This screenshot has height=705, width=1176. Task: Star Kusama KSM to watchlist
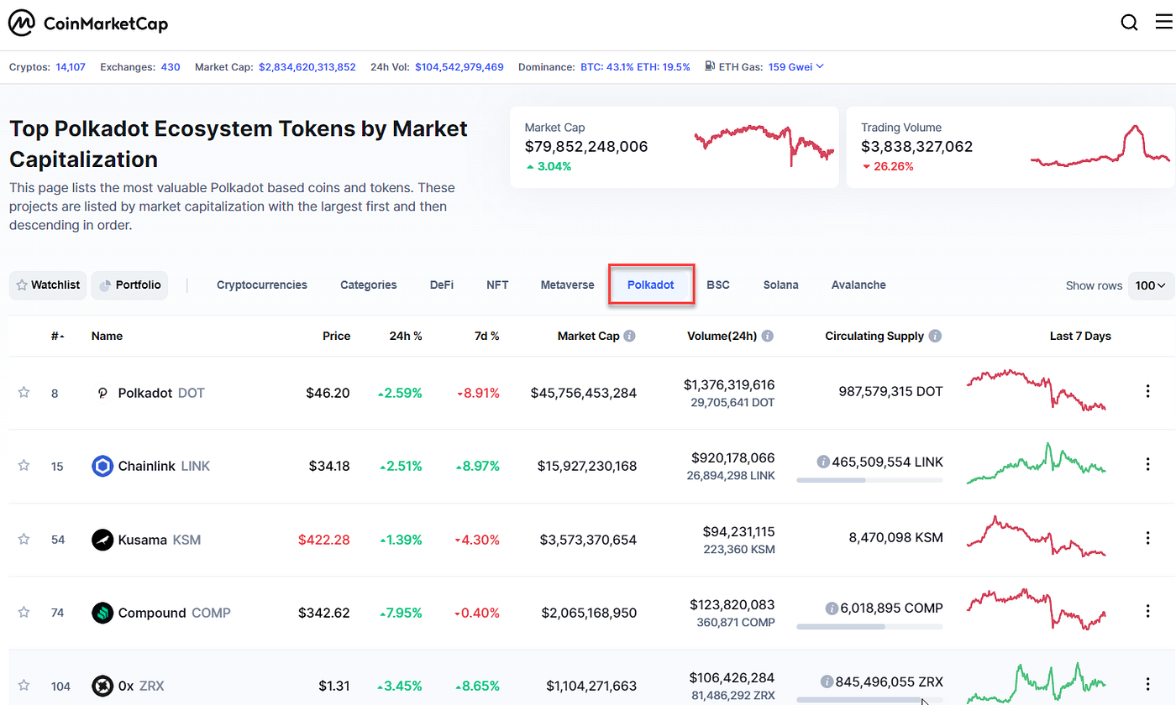pos(24,539)
